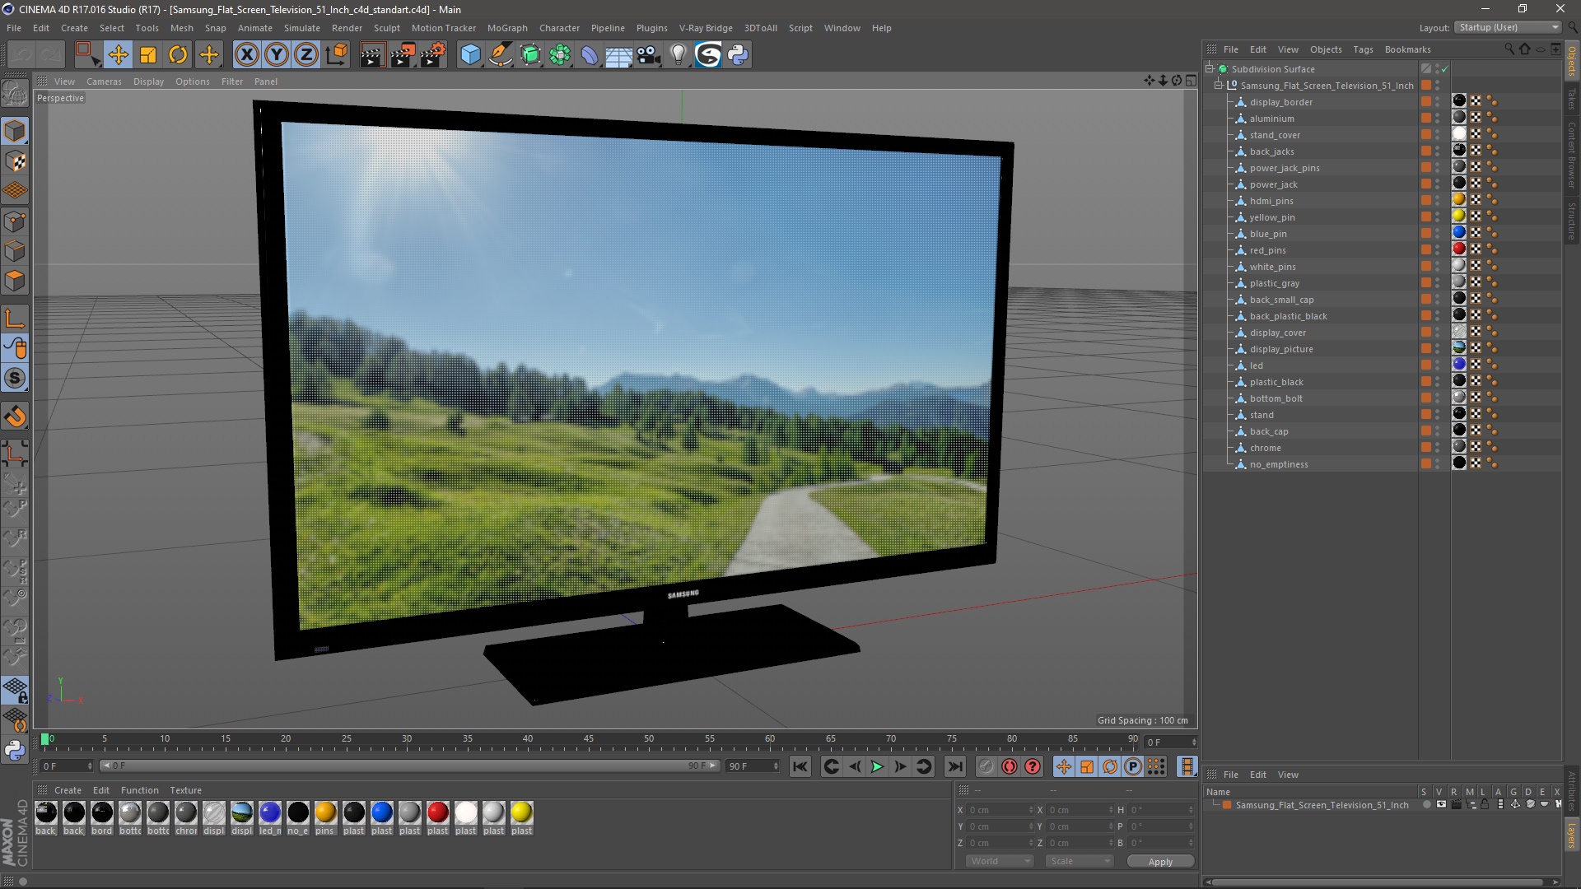Viewport: 1581px width, 889px height.
Task: Open Object Manager Tags menu
Action: 1363,49
